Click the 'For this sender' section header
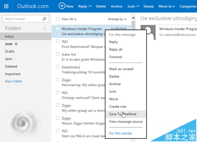Viewport: 197px width, 142px height. (x=120, y=133)
